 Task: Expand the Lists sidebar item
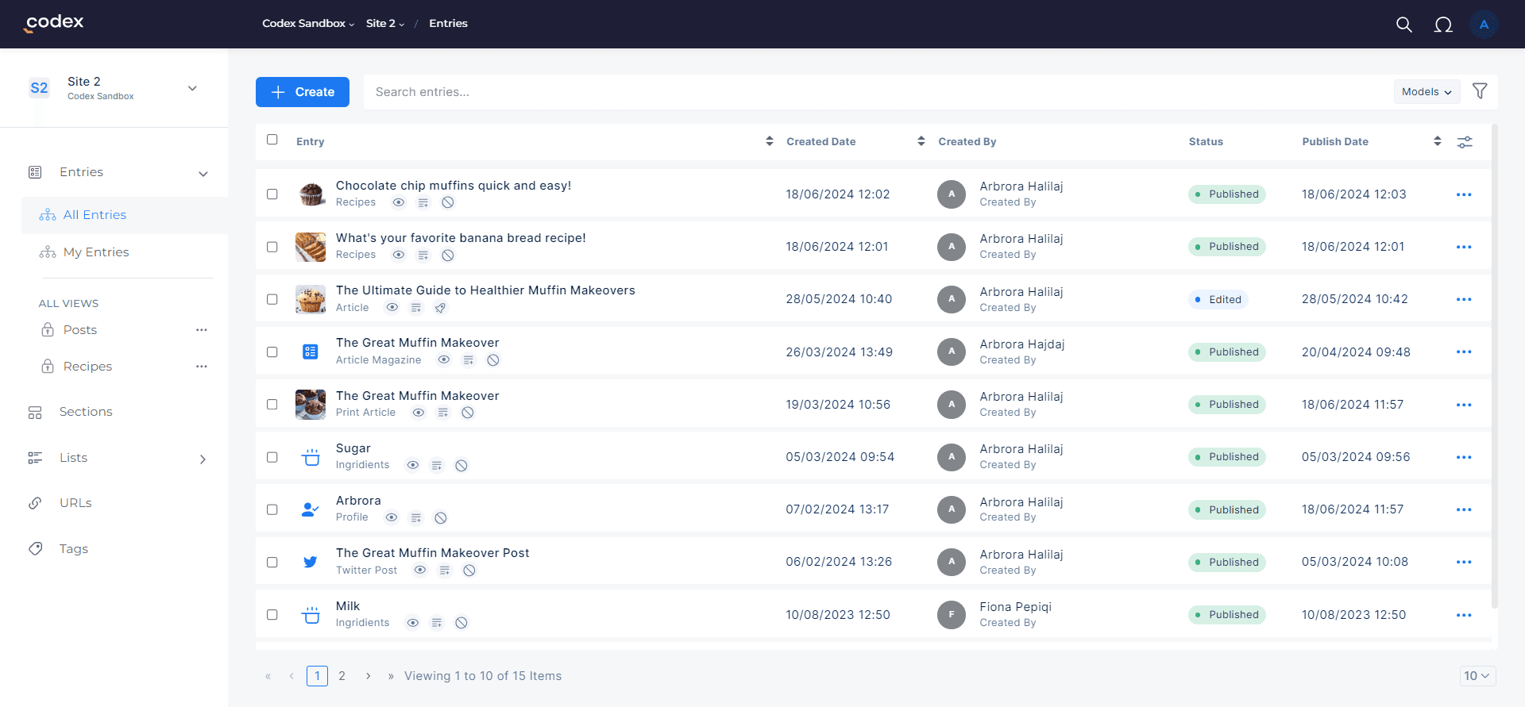pyautogui.click(x=203, y=459)
